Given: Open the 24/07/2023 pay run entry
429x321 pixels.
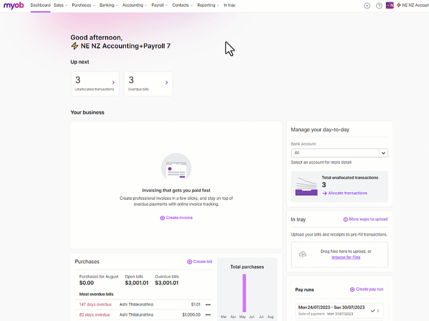Looking at the screenshot, I should (x=339, y=310).
